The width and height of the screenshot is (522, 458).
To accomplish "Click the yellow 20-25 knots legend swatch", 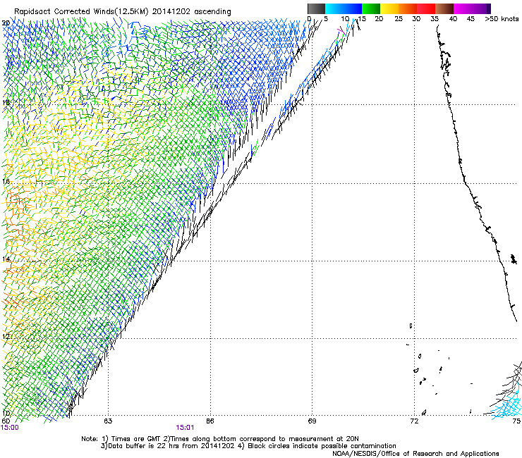I will tap(389, 8).
